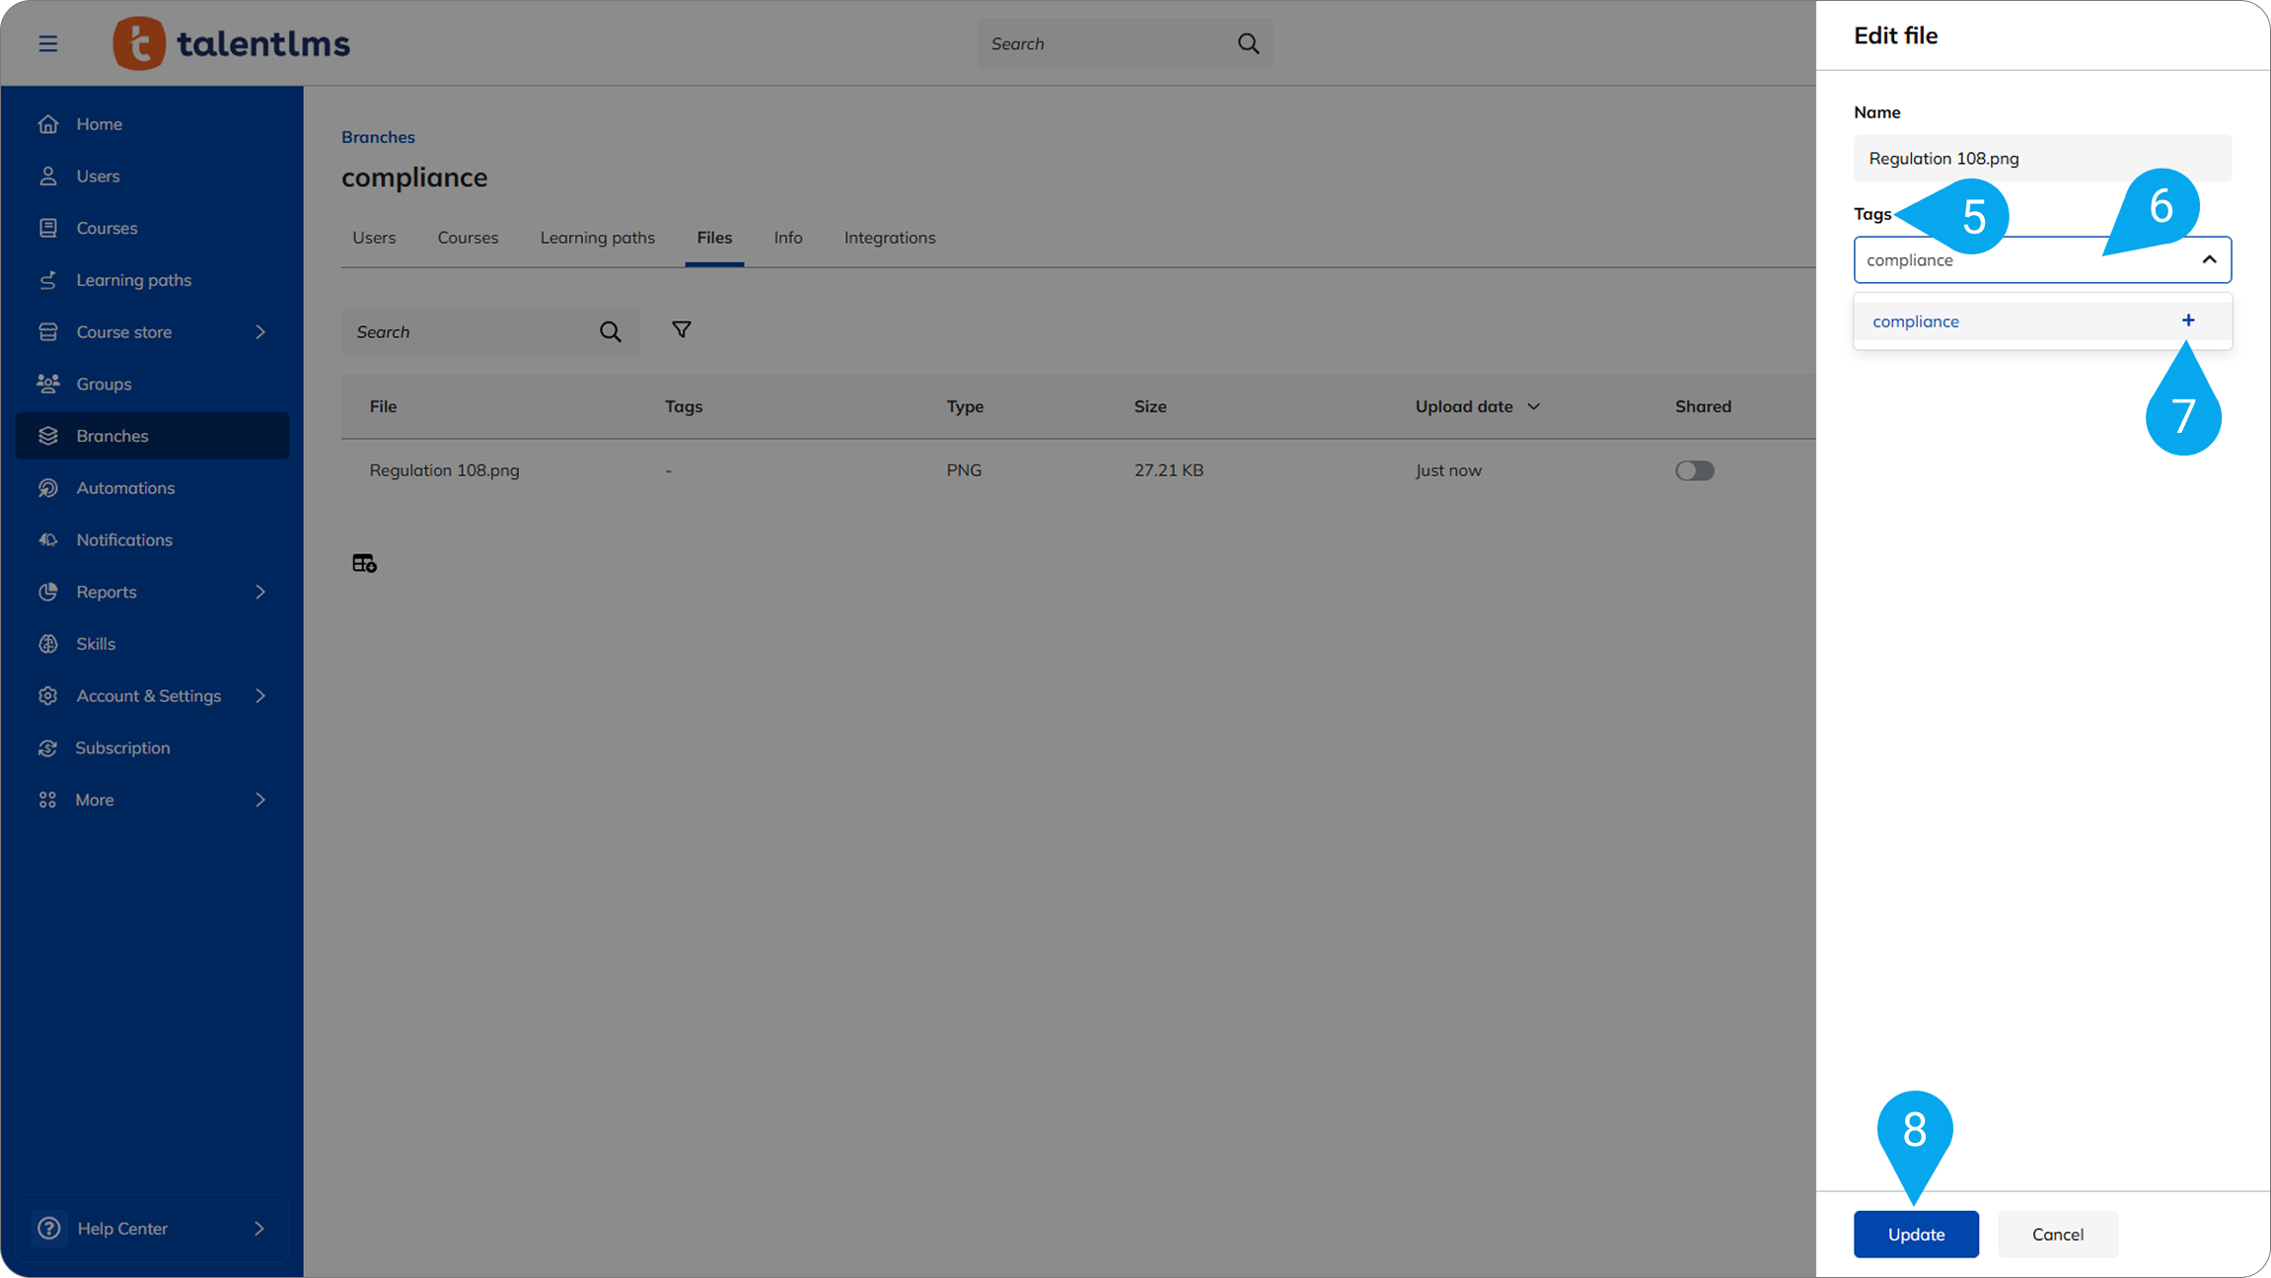Click the mass actions table icon
Image resolution: width=2271 pixels, height=1278 pixels.
click(x=364, y=563)
